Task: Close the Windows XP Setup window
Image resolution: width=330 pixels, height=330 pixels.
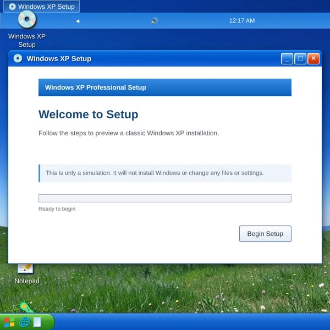Action: 313,58
